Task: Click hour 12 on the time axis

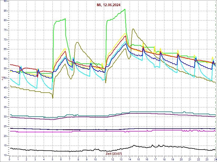Action: point(113,159)
